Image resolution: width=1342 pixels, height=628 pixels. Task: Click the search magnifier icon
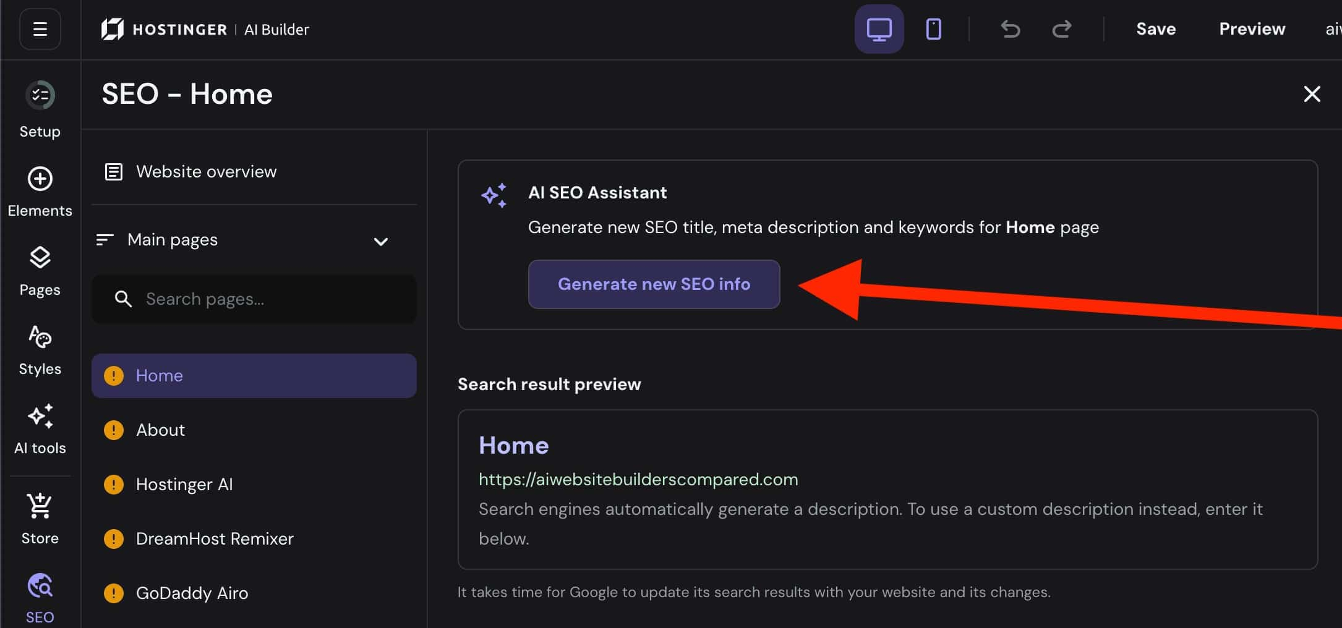(x=123, y=299)
